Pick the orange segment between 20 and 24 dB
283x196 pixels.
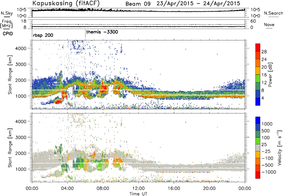258,63
